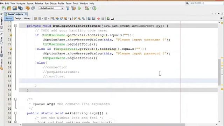
Task: Select the LoginFrm.java editor tab
Action: coord(15,14)
